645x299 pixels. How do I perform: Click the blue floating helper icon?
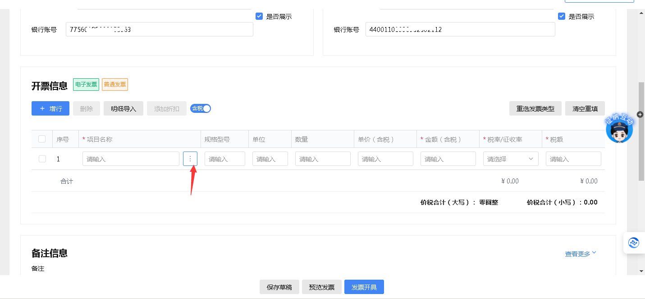pyautogui.click(x=634, y=243)
